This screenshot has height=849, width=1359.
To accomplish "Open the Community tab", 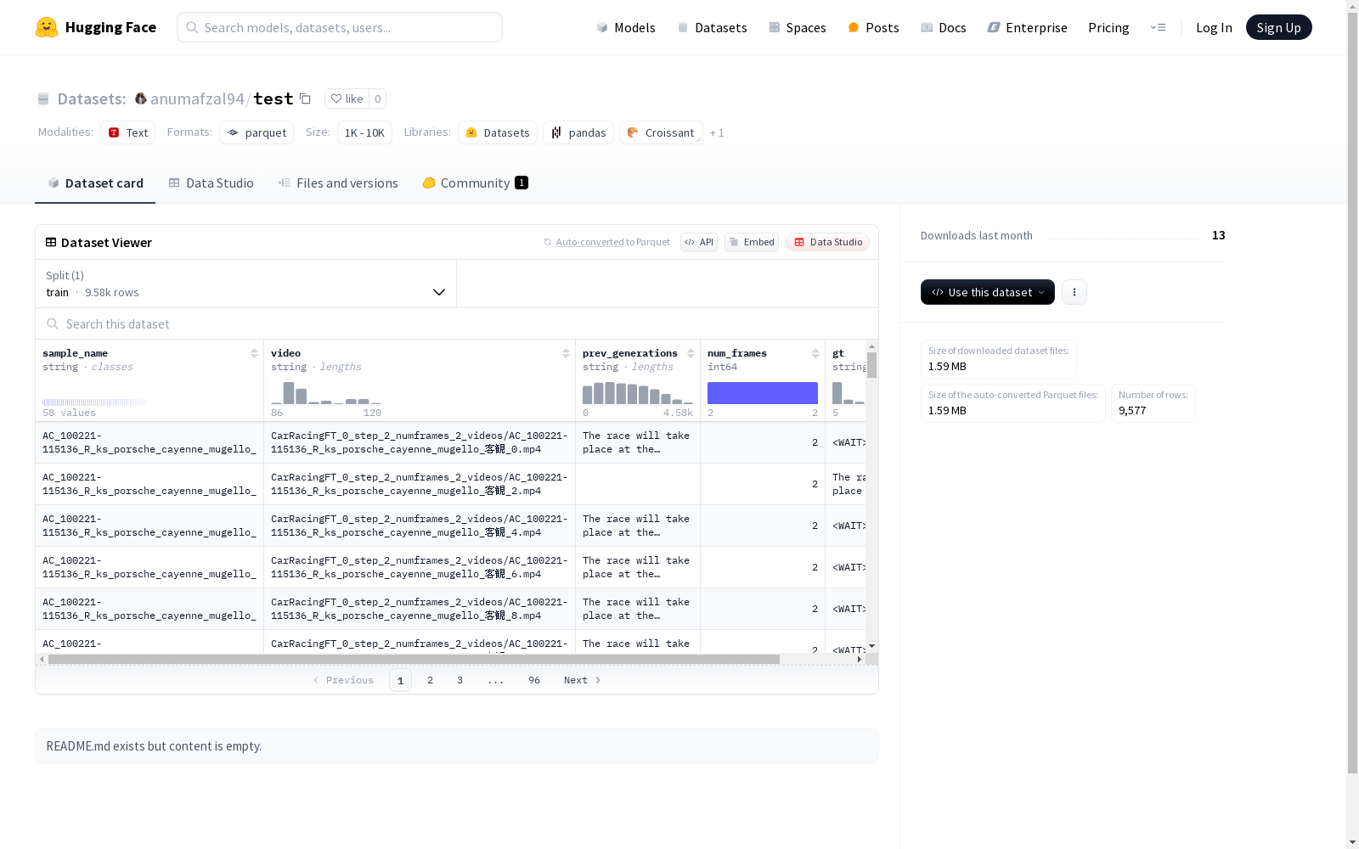I will coord(476,183).
